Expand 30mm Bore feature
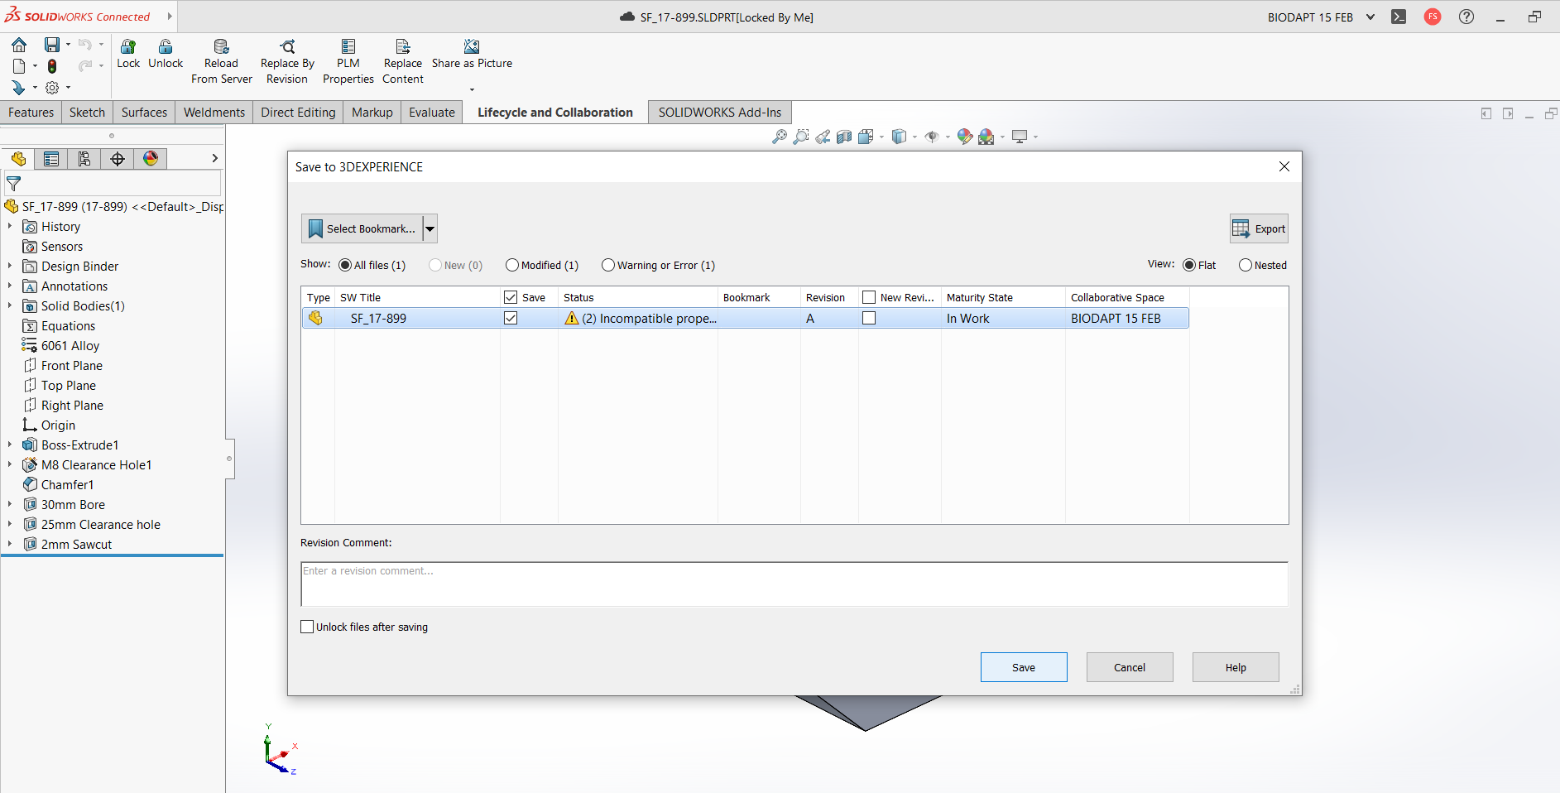Image resolution: width=1560 pixels, height=793 pixels. pos(10,504)
